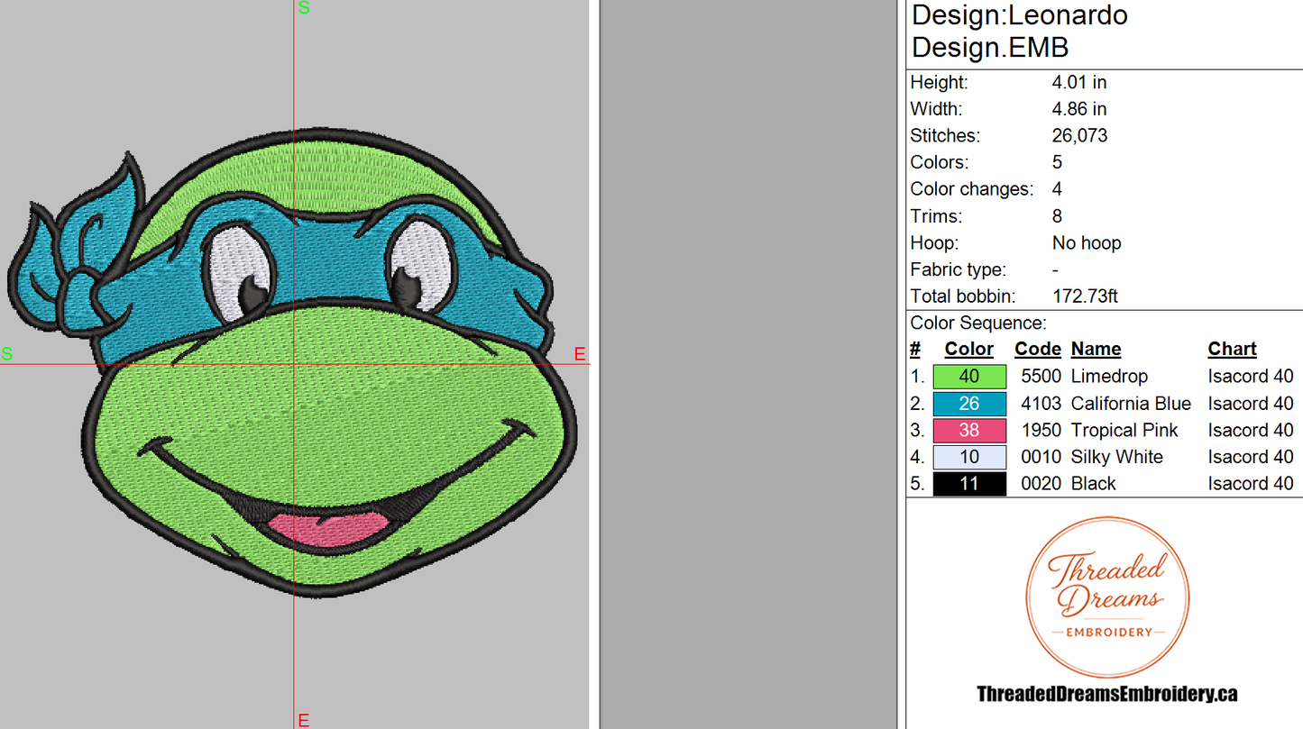
Task: Click the Width value '4.86 in'
Action: coord(1079,109)
